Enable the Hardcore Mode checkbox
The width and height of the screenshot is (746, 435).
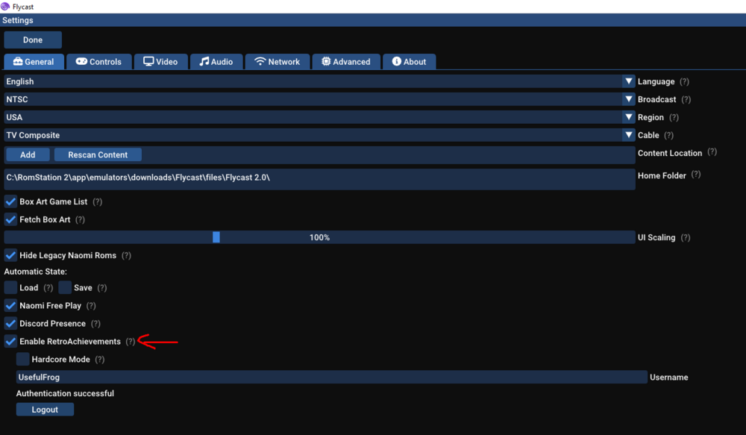(x=22, y=359)
